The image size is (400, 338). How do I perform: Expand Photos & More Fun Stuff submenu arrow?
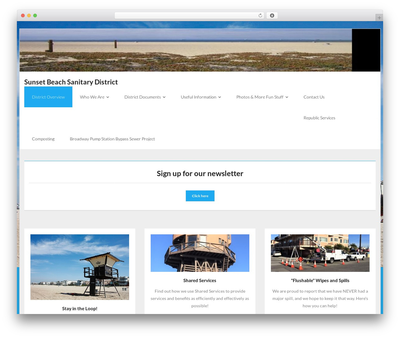pos(287,97)
